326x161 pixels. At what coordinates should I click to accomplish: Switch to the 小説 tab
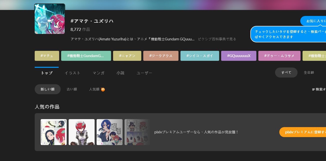pyautogui.click(x=120, y=73)
